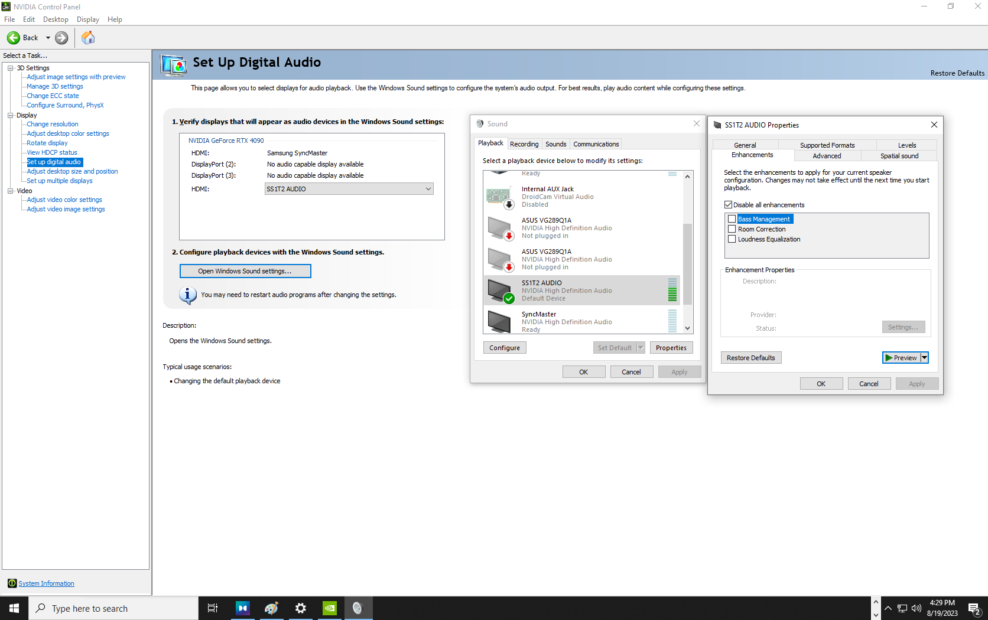Click scroll up arrow in playback list
The width and height of the screenshot is (988, 620).
[687, 177]
